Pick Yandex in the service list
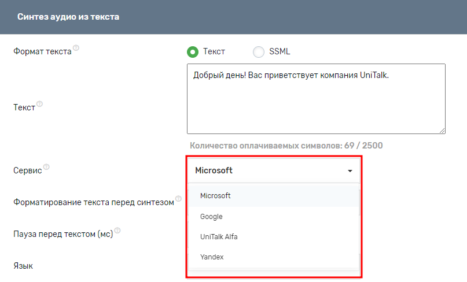This screenshot has width=467, height=282. tap(212, 257)
